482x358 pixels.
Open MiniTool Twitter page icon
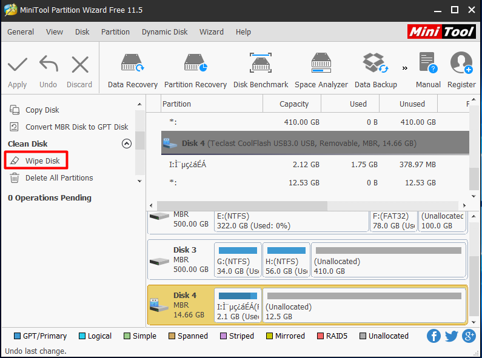pyautogui.click(x=451, y=336)
